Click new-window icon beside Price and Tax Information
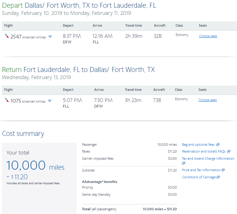Screen dimensions: 237x214 223,170
